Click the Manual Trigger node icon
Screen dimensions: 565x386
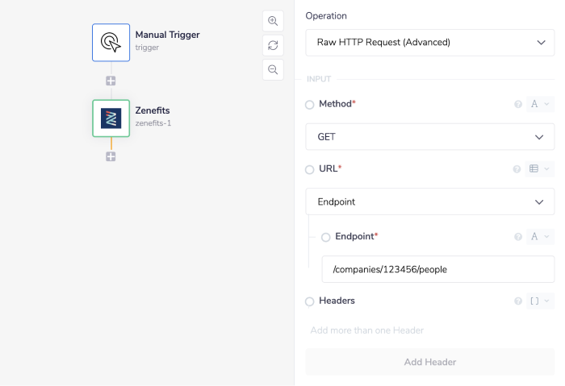point(111,42)
